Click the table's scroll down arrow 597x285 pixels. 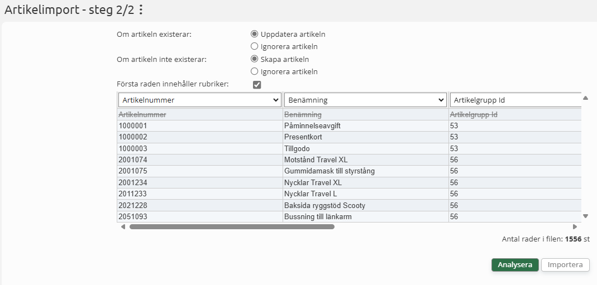click(x=585, y=216)
